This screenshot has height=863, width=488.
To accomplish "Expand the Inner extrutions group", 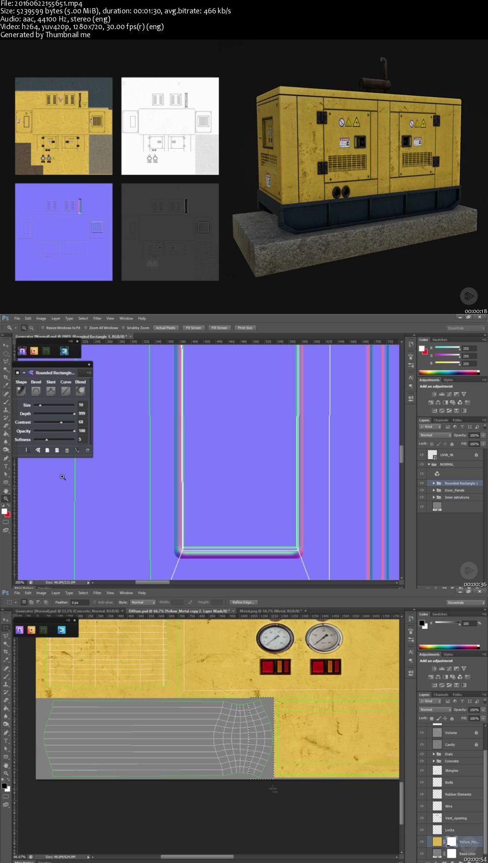I will 434,497.
